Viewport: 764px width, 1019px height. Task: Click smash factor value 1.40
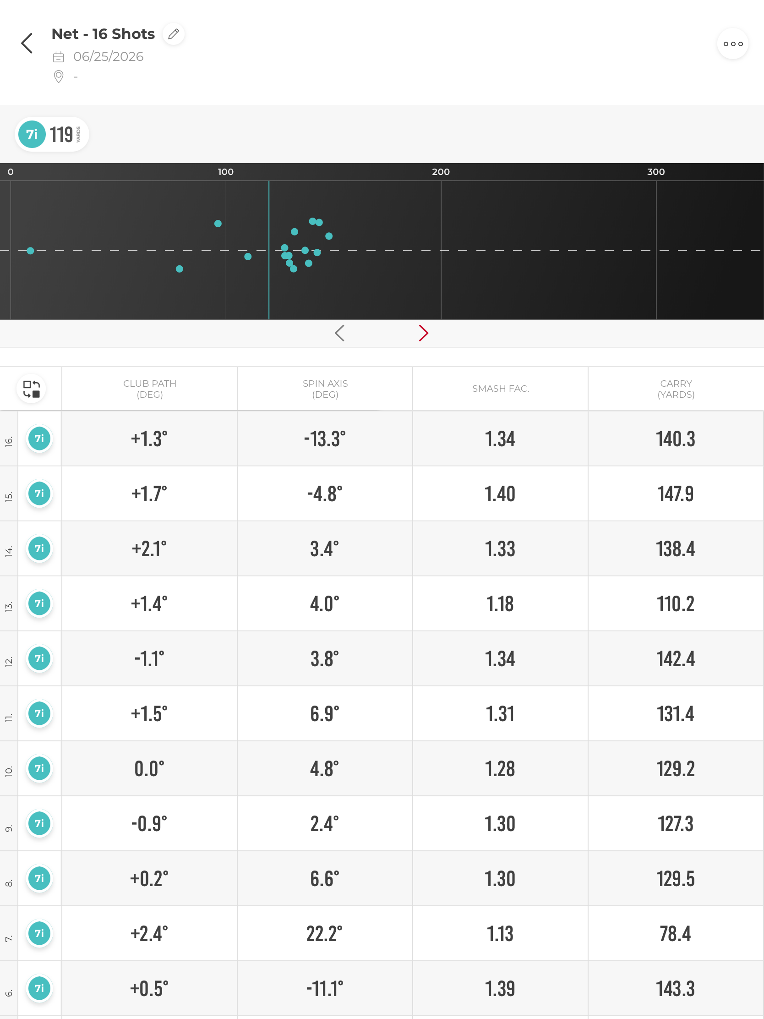click(x=500, y=494)
